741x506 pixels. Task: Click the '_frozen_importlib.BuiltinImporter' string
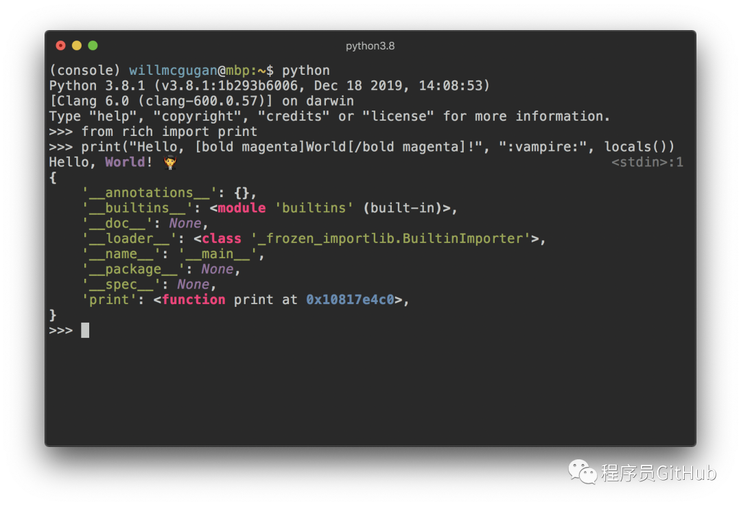(391, 238)
